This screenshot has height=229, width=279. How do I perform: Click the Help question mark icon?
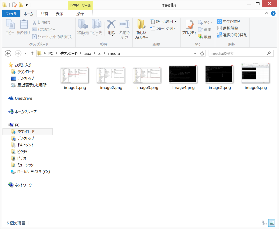click(273, 13)
